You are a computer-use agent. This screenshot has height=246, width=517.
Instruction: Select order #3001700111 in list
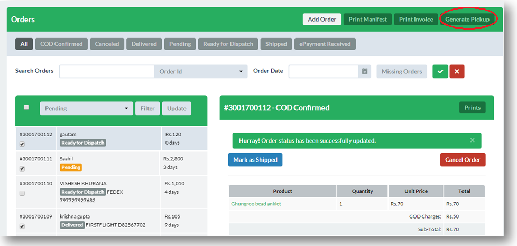click(112, 163)
